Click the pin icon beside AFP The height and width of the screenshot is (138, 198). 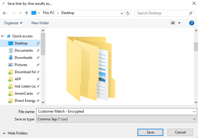pyautogui.click(x=38, y=79)
